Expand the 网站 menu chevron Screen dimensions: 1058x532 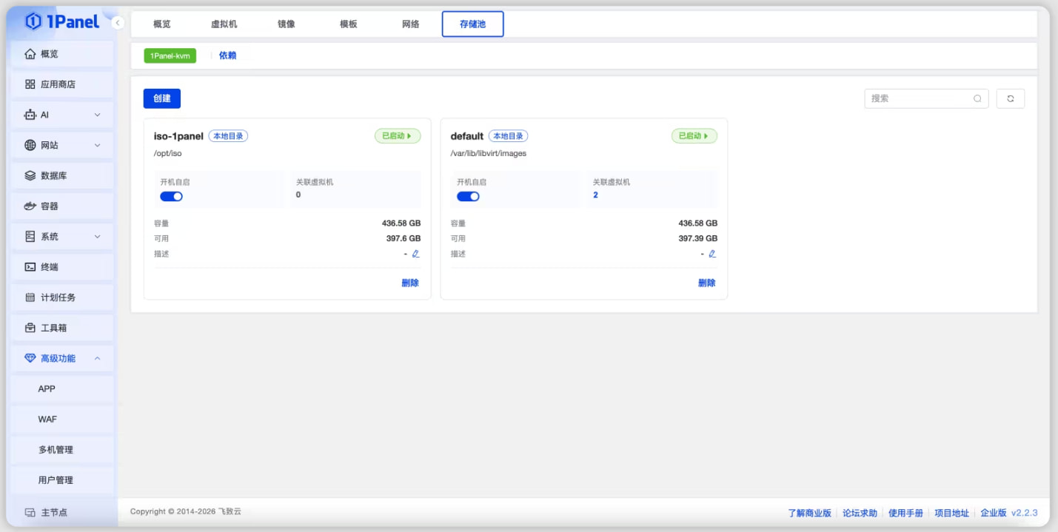98,145
